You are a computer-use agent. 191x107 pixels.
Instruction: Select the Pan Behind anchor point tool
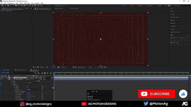point(19,6)
